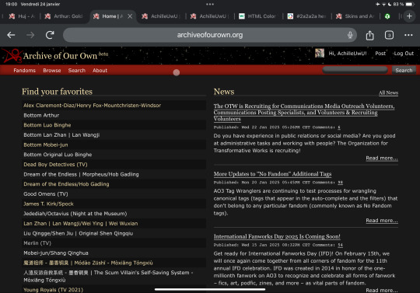Open the All News link
420x293 pixels.
(x=388, y=92)
